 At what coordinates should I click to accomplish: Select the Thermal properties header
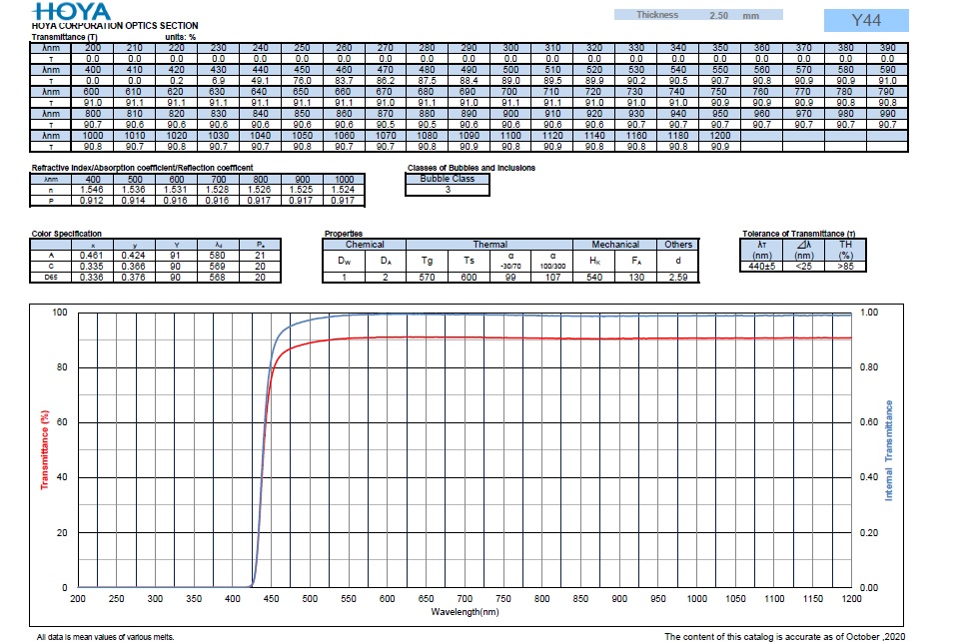pyautogui.click(x=489, y=244)
